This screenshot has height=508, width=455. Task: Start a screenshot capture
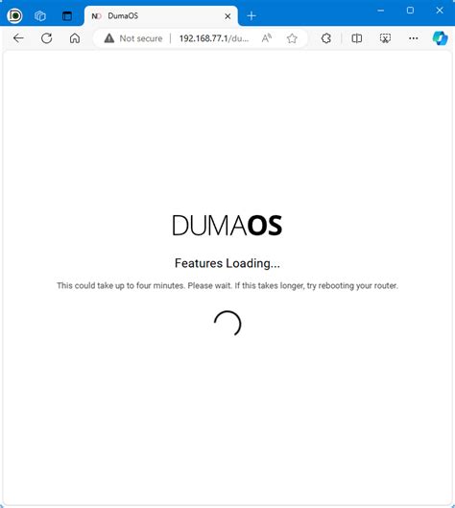tap(385, 38)
